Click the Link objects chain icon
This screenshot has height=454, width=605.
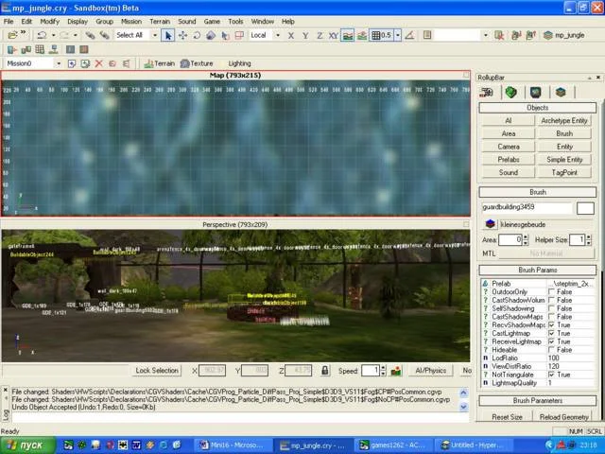(x=90, y=35)
